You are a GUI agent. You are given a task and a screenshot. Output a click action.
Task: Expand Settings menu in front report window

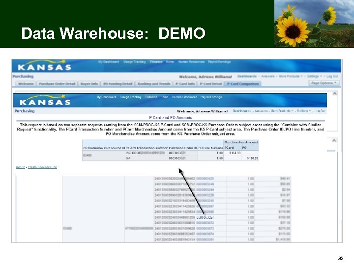304,111
